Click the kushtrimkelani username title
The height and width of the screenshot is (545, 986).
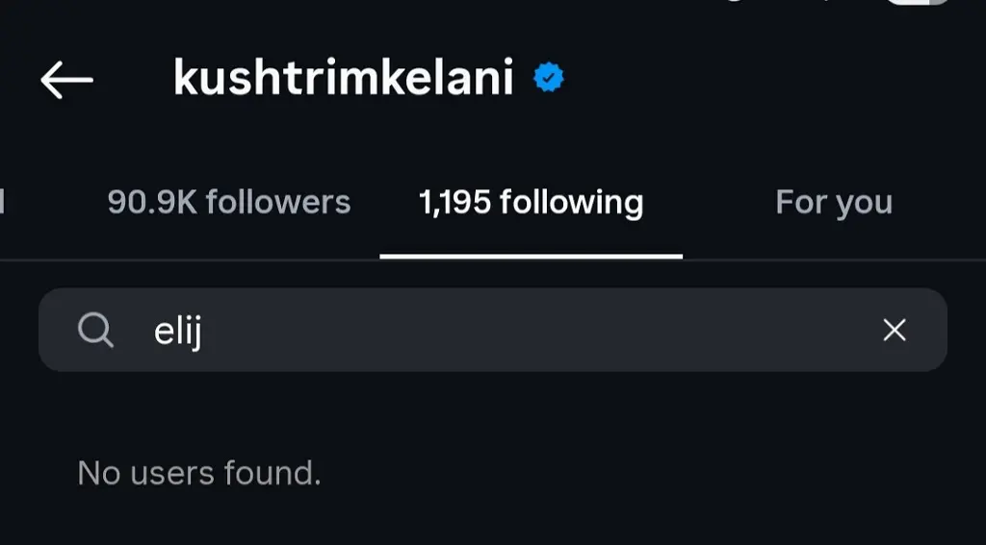pos(344,78)
